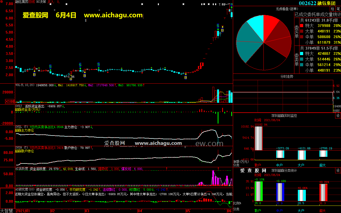Click the 2021/01 date on time axis
The image size is (341, 213).
click(23, 211)
